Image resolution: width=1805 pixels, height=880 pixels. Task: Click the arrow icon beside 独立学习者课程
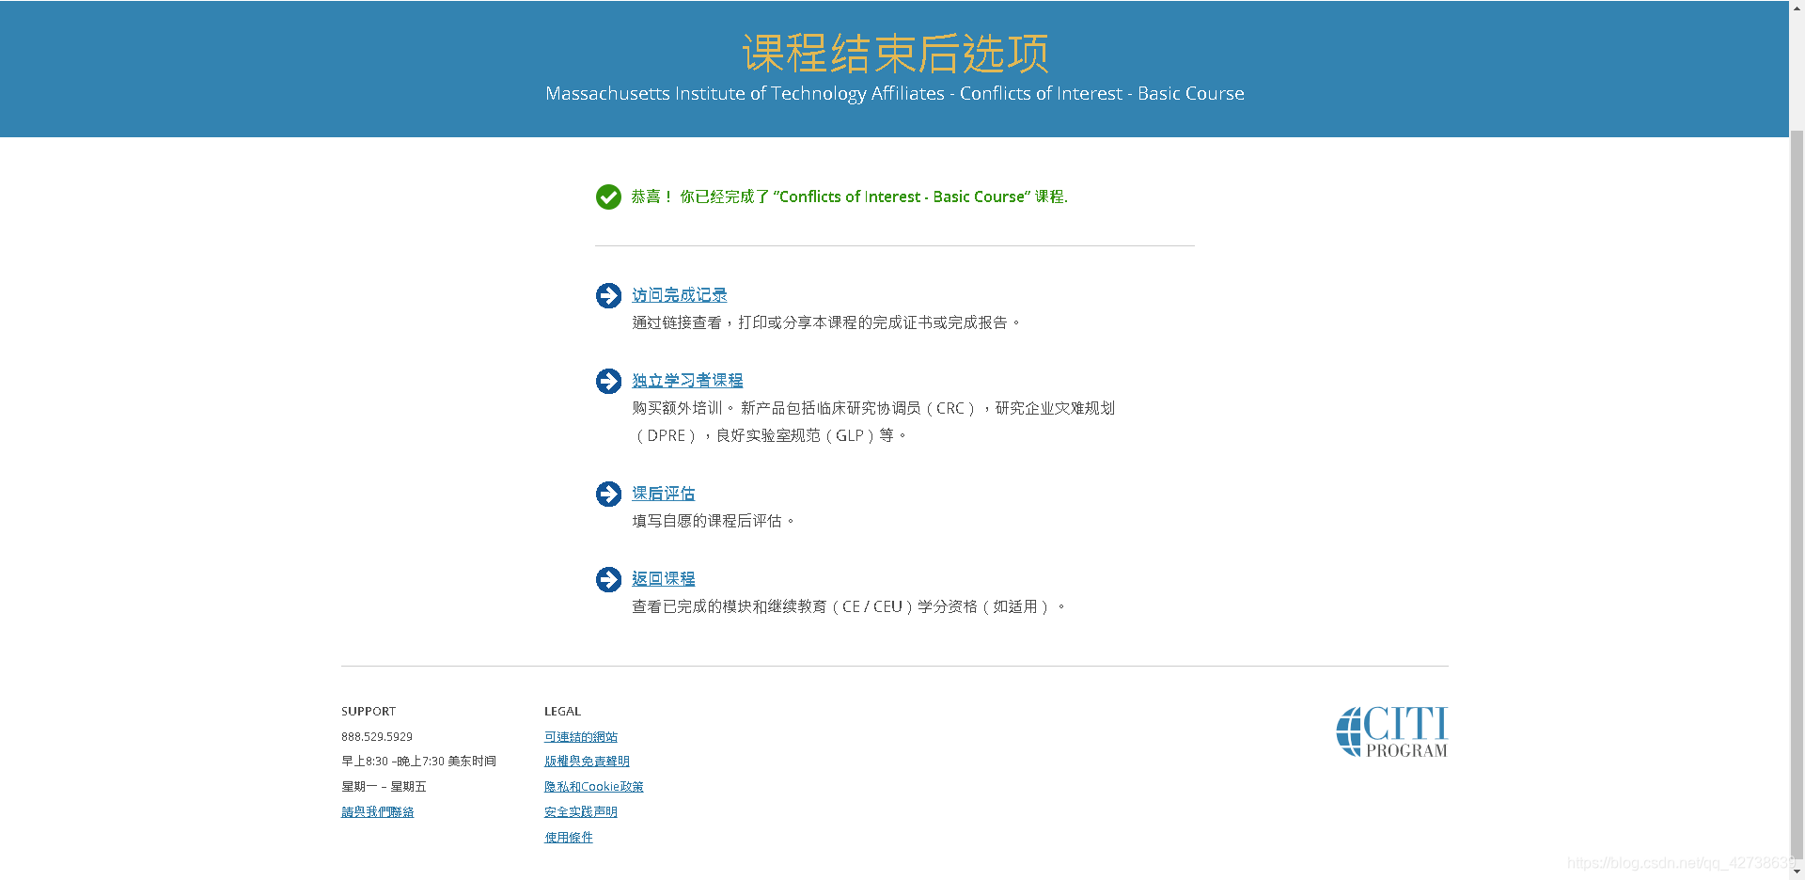tap(608, 381)
